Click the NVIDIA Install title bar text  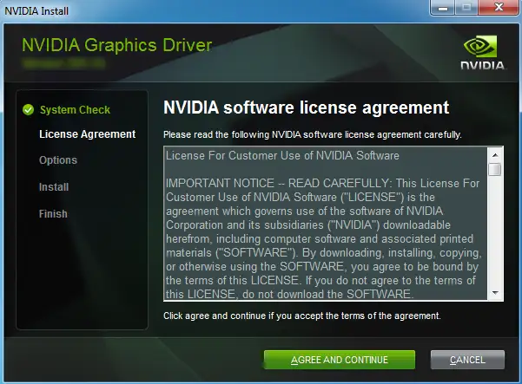tap(35, 9)
